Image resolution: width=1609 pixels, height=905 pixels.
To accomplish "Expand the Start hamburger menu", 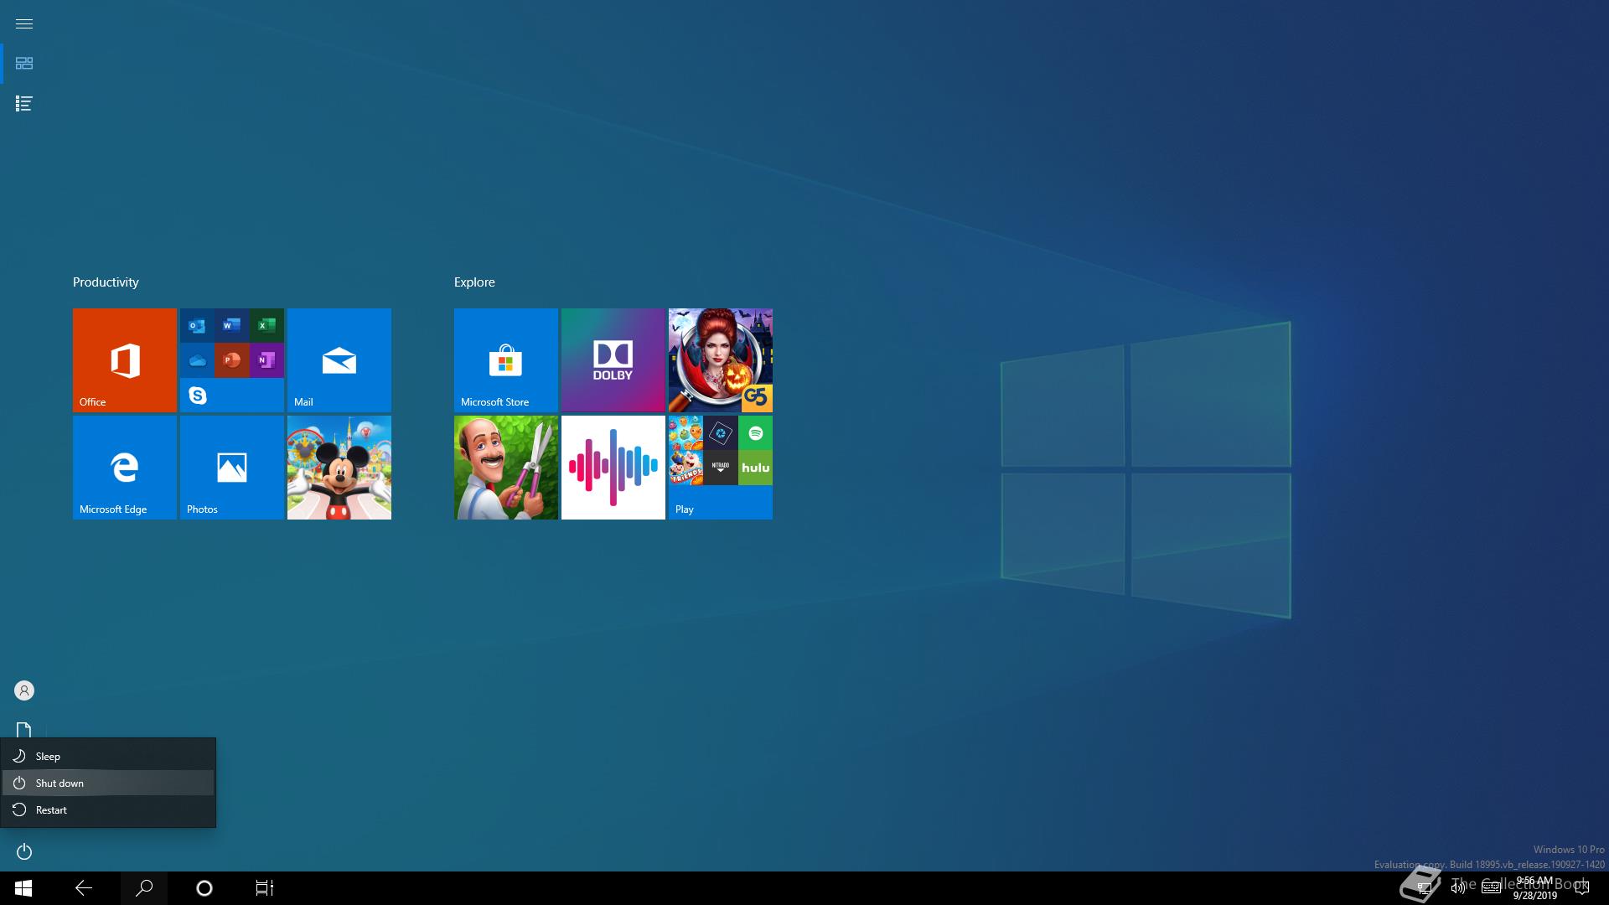I will [x=24, y=23].
